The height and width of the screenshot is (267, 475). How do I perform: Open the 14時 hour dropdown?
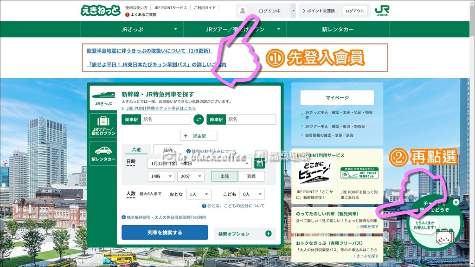tap(161, 176)
